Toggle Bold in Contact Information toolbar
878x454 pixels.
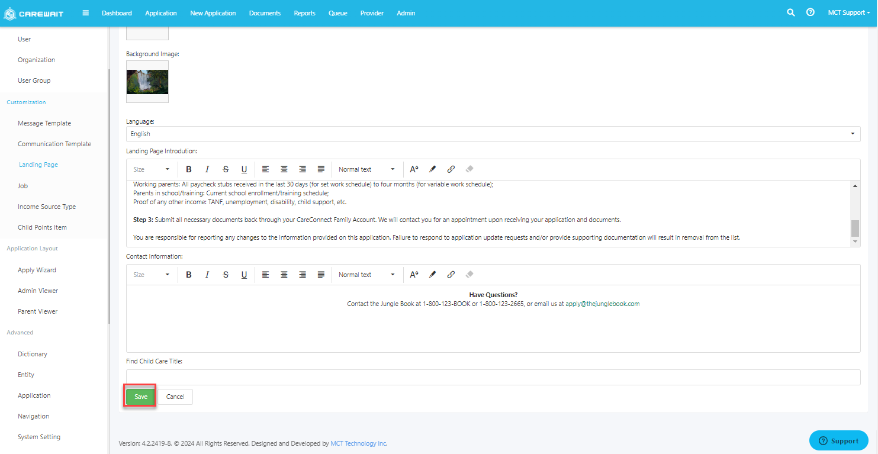pos(189,275)
